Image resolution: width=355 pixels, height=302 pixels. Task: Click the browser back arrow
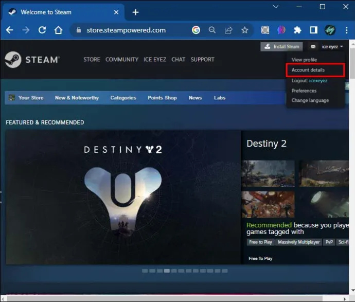pyautogui.click(x=9, y=30)
